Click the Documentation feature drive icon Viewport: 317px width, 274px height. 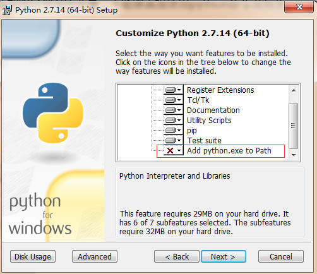tap(170, 110)
